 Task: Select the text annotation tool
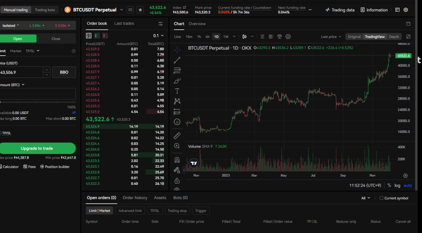pos(177,91)
